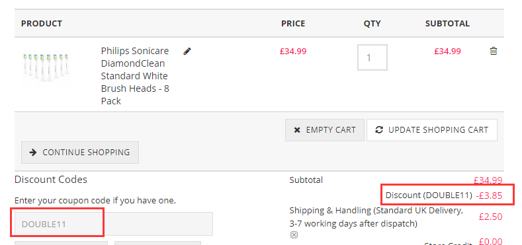Click the Price column header

point(293,24)
